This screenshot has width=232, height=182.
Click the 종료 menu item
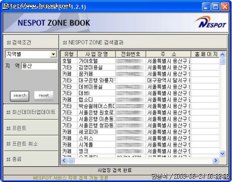click(31, 159)
